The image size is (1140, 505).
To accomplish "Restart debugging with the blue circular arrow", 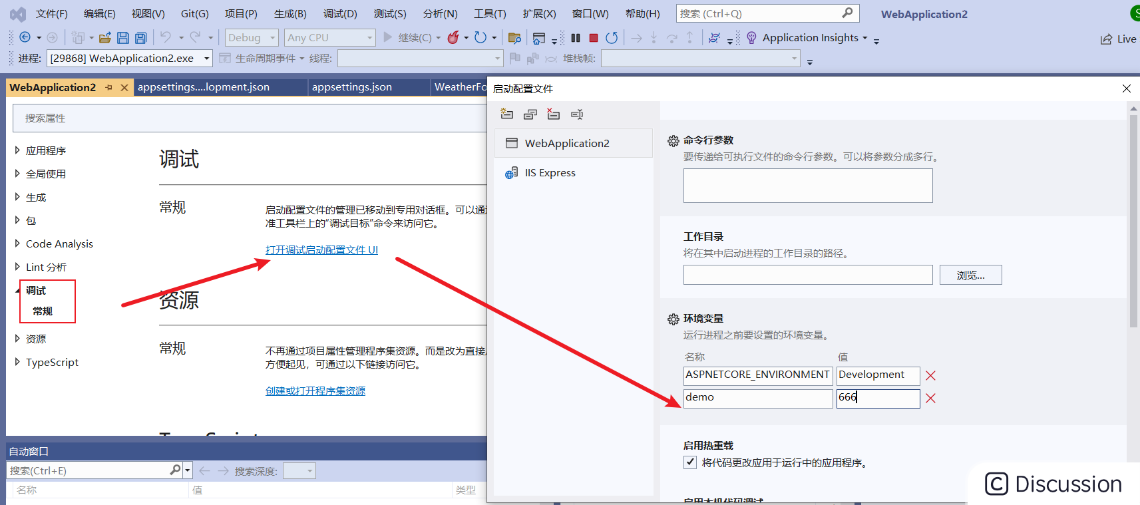I will [x=612, y=38].
